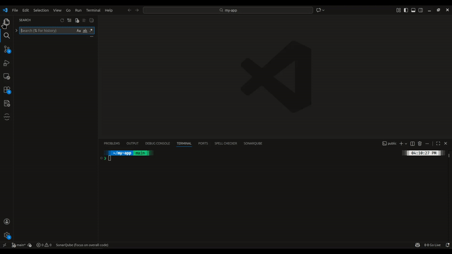Toggle bottom panel visibility
452x254 pixels.
pyautogui.click(x=413, y=10)
